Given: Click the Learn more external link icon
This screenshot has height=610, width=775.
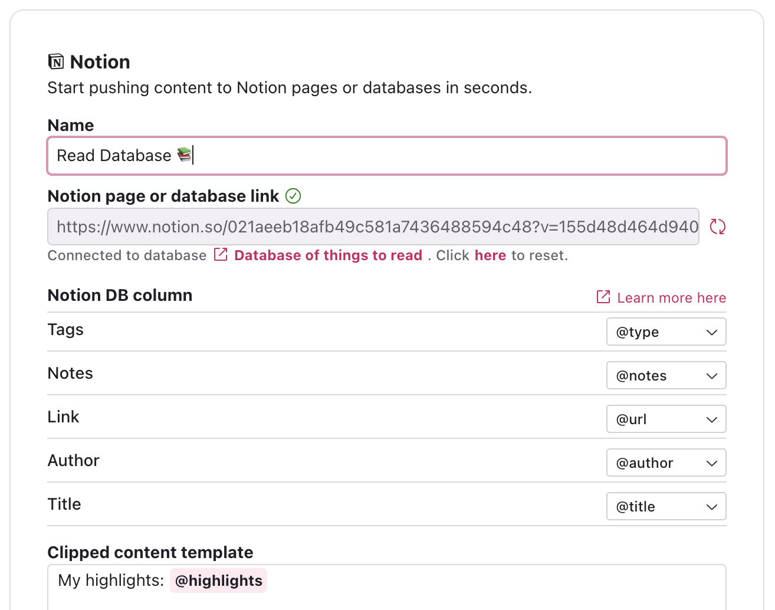Looking at the screenshot, I should point(603,297).
